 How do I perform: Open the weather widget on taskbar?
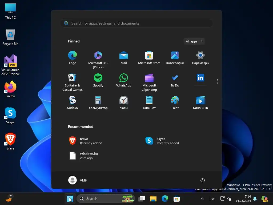[x=9, y=198]
